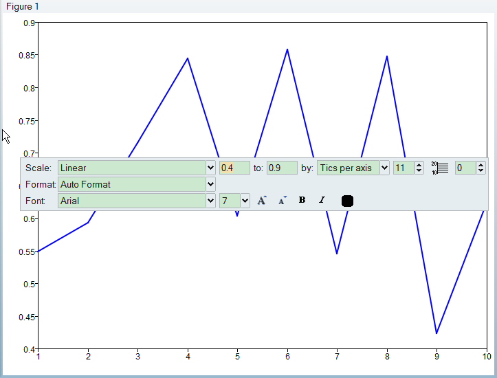Open the Auto Format dropdown
This screenshot has width=497, height=378.
[x=210, y=184]
